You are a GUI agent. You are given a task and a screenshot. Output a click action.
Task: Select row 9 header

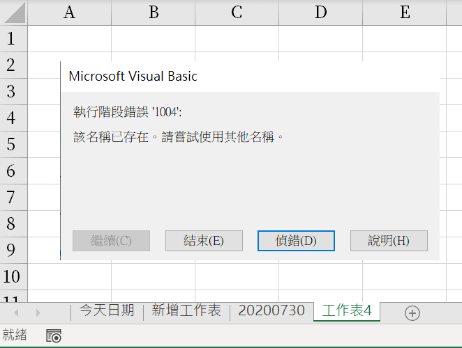(x=13, y=251)
